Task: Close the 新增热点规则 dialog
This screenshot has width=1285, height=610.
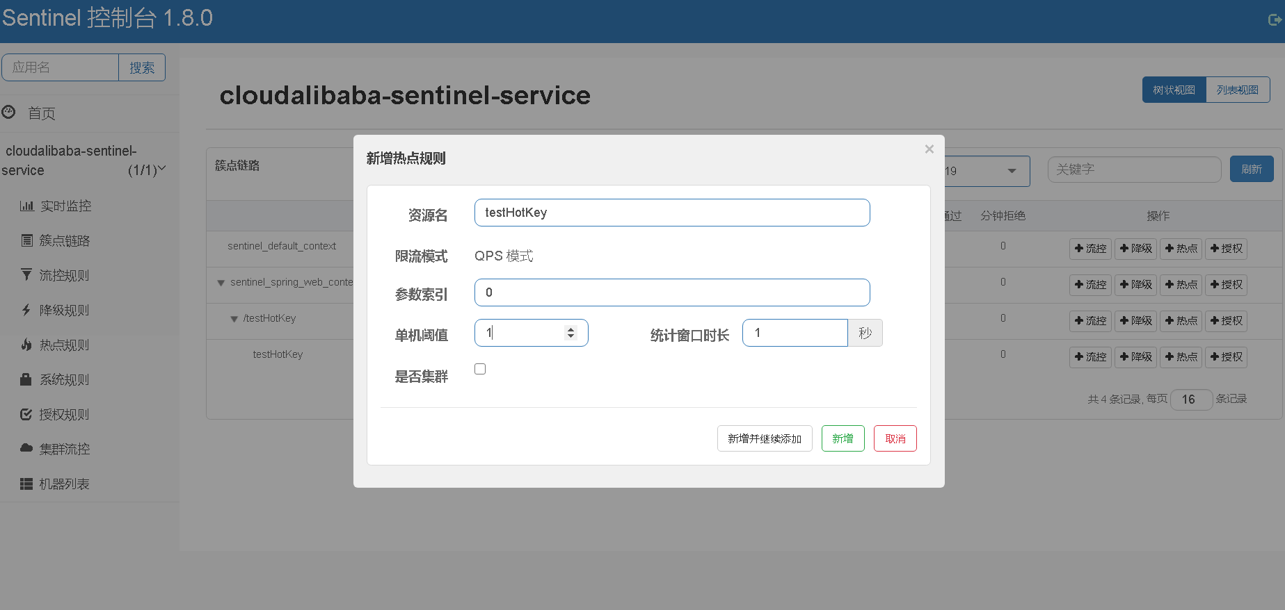Action: point(929,149)
